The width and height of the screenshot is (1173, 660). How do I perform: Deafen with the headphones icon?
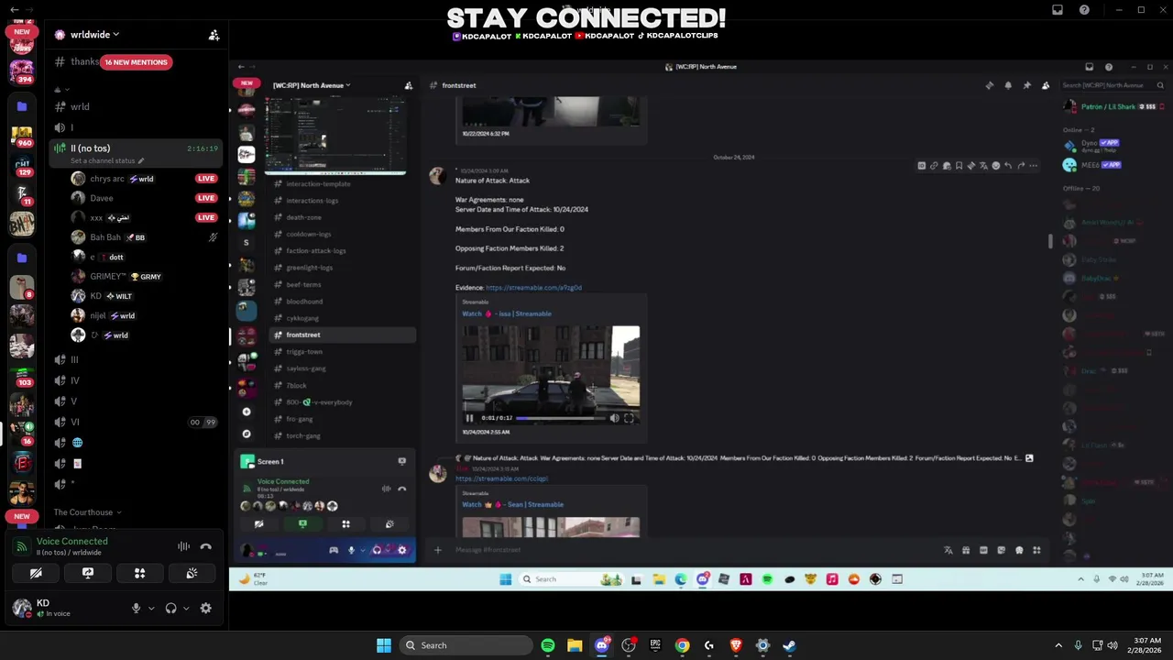pos(170,608)
